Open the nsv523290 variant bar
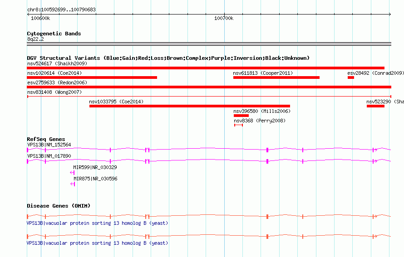Screen dimensions: 404x257 (x=376, y=106)
